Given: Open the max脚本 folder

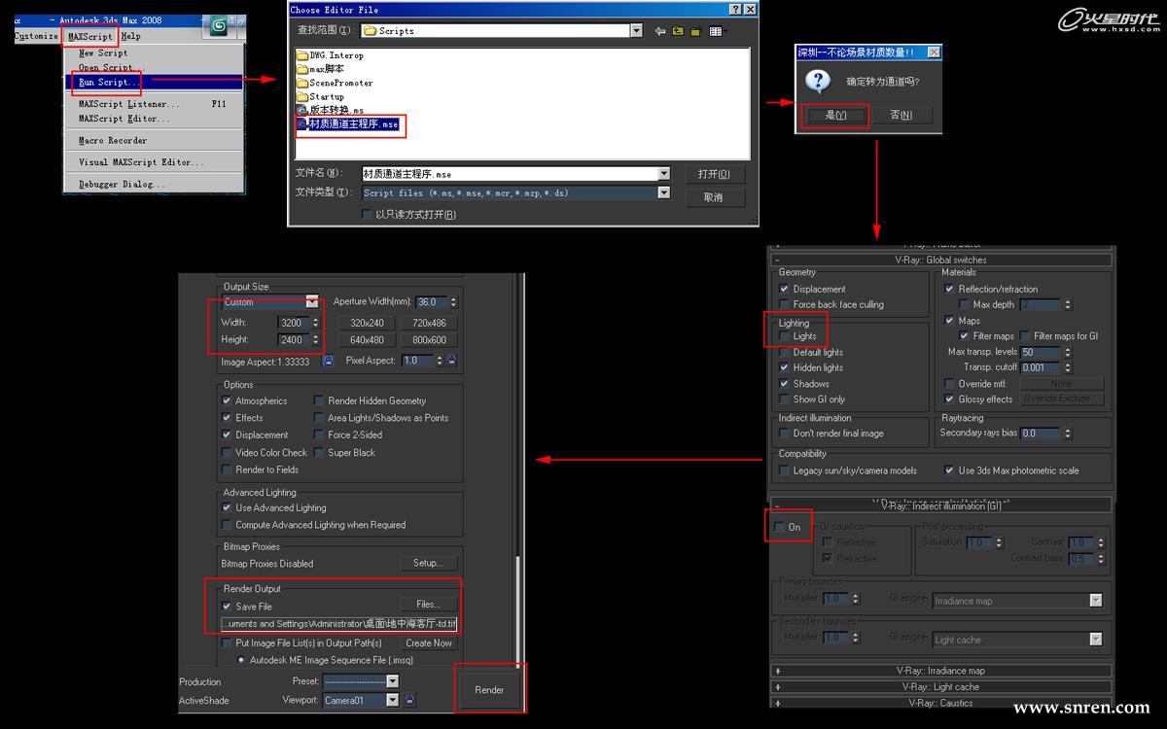Looking at the screenshot, I should tap(320, 70).
